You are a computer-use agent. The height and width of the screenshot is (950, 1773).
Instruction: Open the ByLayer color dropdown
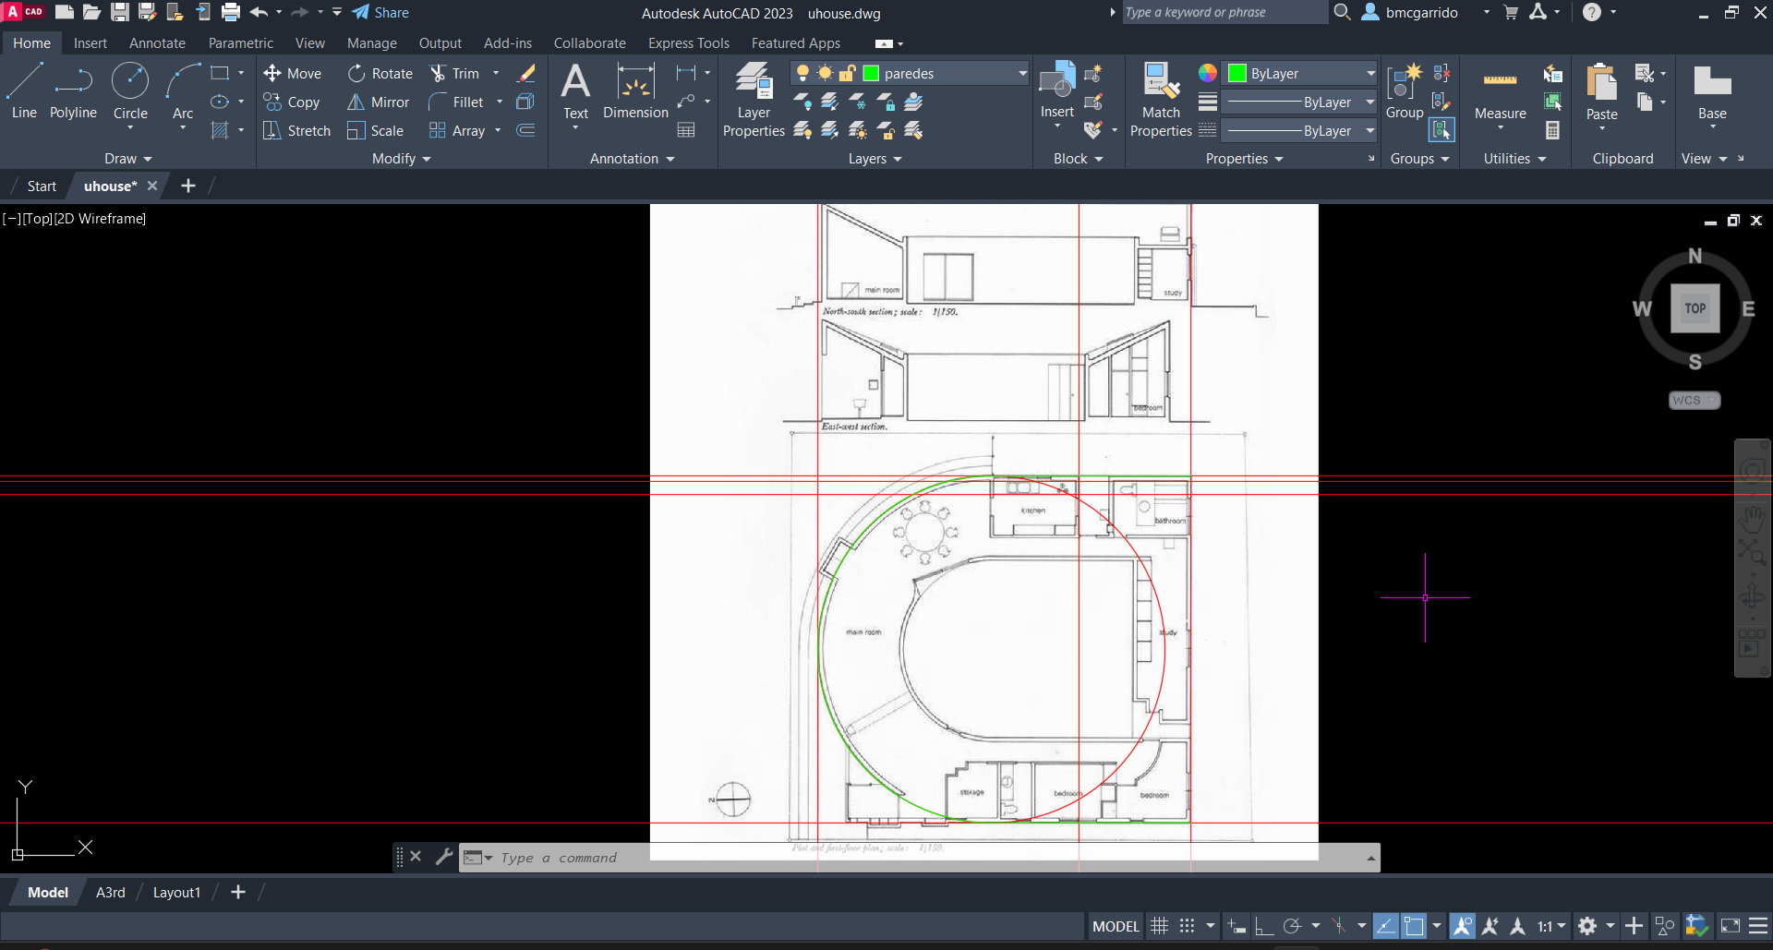click(x=1370, y=73)
